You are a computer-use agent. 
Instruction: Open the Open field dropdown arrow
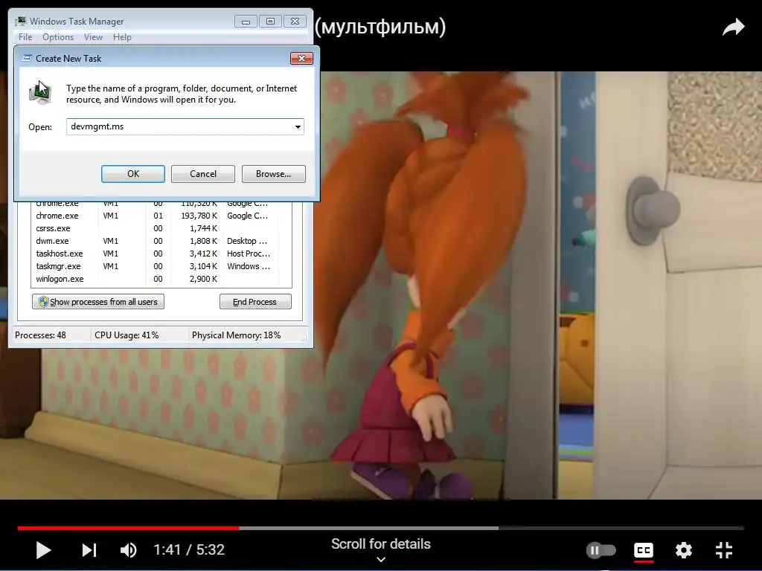(298, 126)
